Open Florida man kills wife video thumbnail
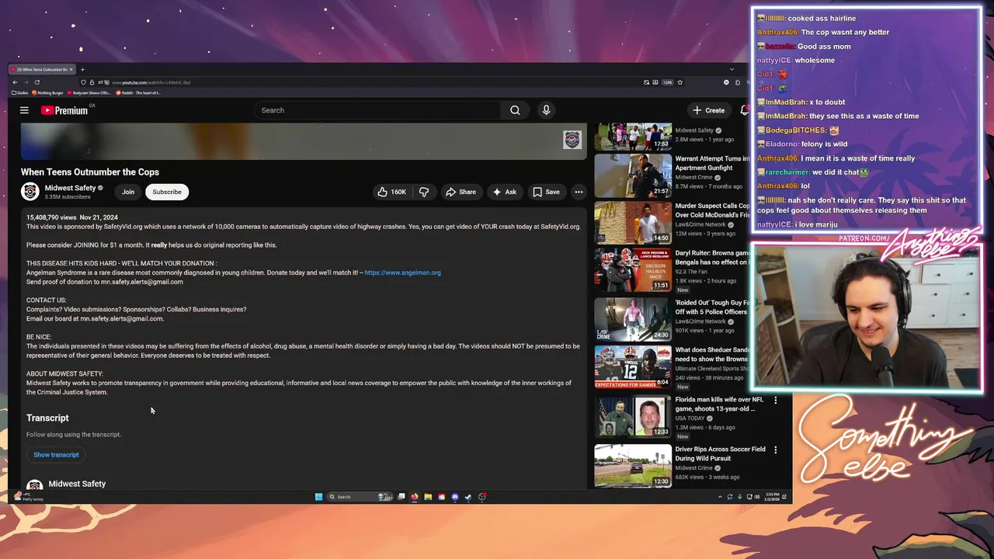The height and width of the screenshot is (559, 994). point(633,417)
